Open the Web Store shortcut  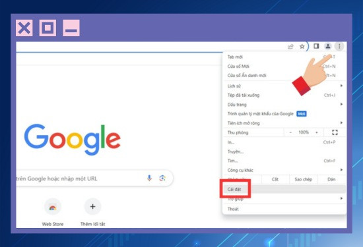tap(53, 207)
